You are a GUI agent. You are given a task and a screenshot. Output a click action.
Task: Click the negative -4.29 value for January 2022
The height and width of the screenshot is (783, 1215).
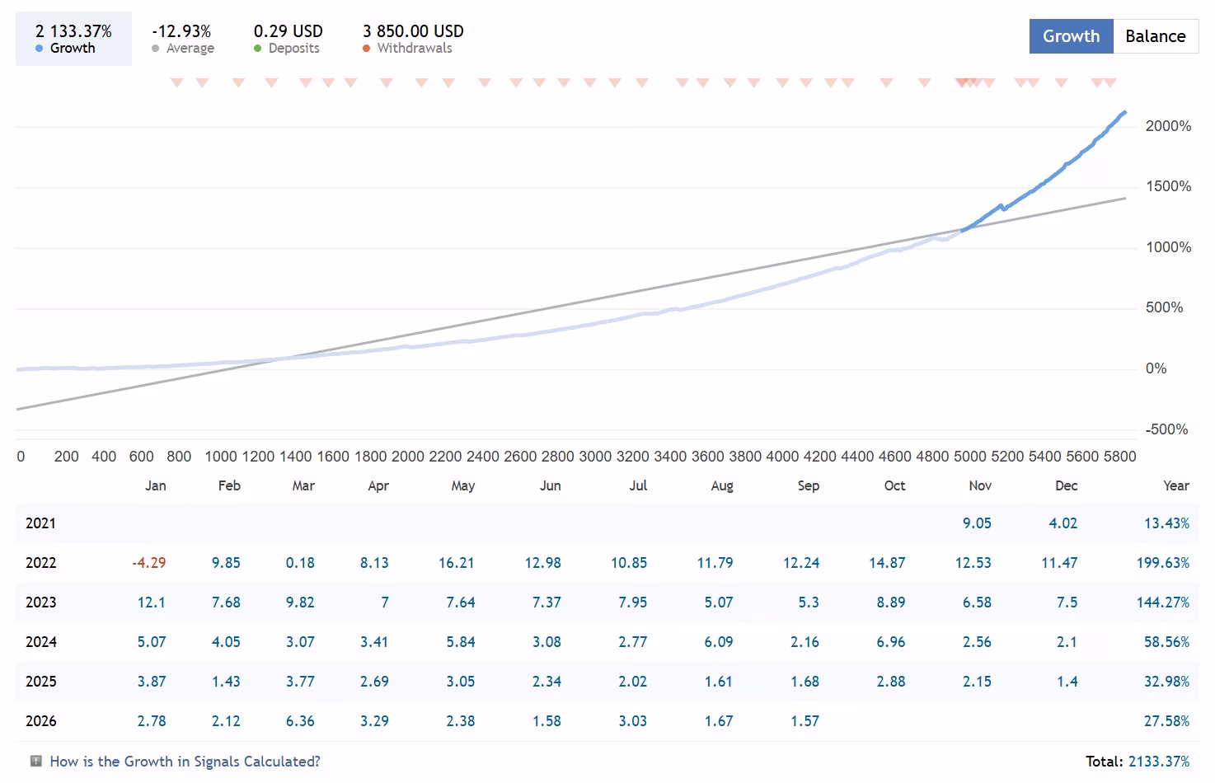[149, 563]
